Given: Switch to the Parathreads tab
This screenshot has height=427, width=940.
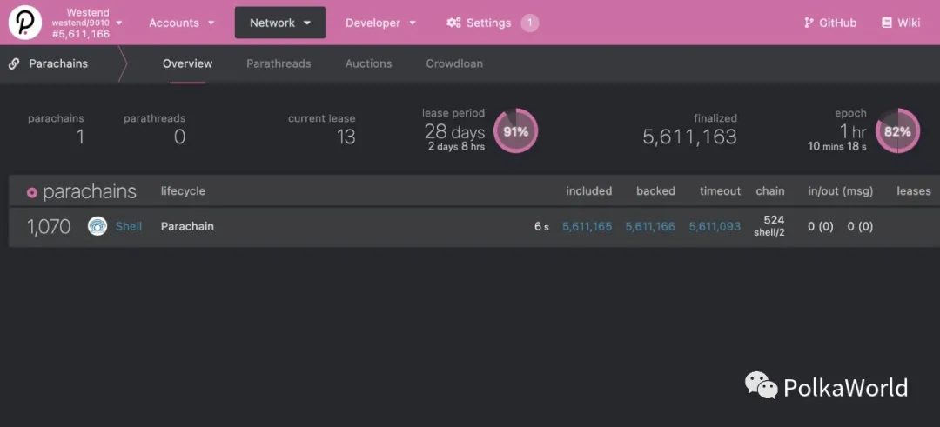Looking at the screenshot, I should pyautogui.click(x=279, y=63).
